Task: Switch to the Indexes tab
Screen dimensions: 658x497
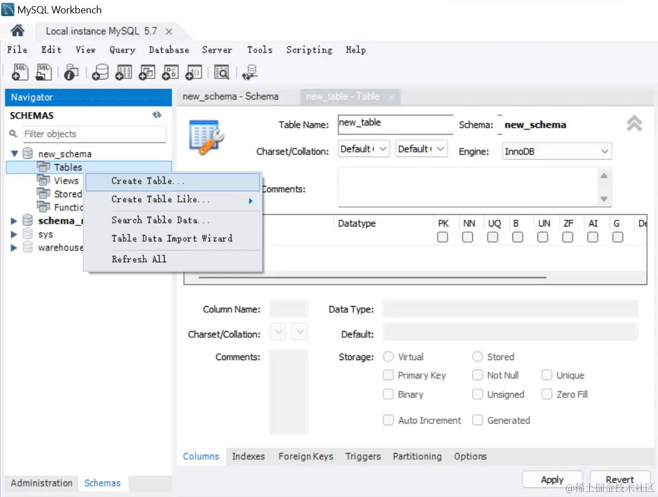Action: [249, 456]
